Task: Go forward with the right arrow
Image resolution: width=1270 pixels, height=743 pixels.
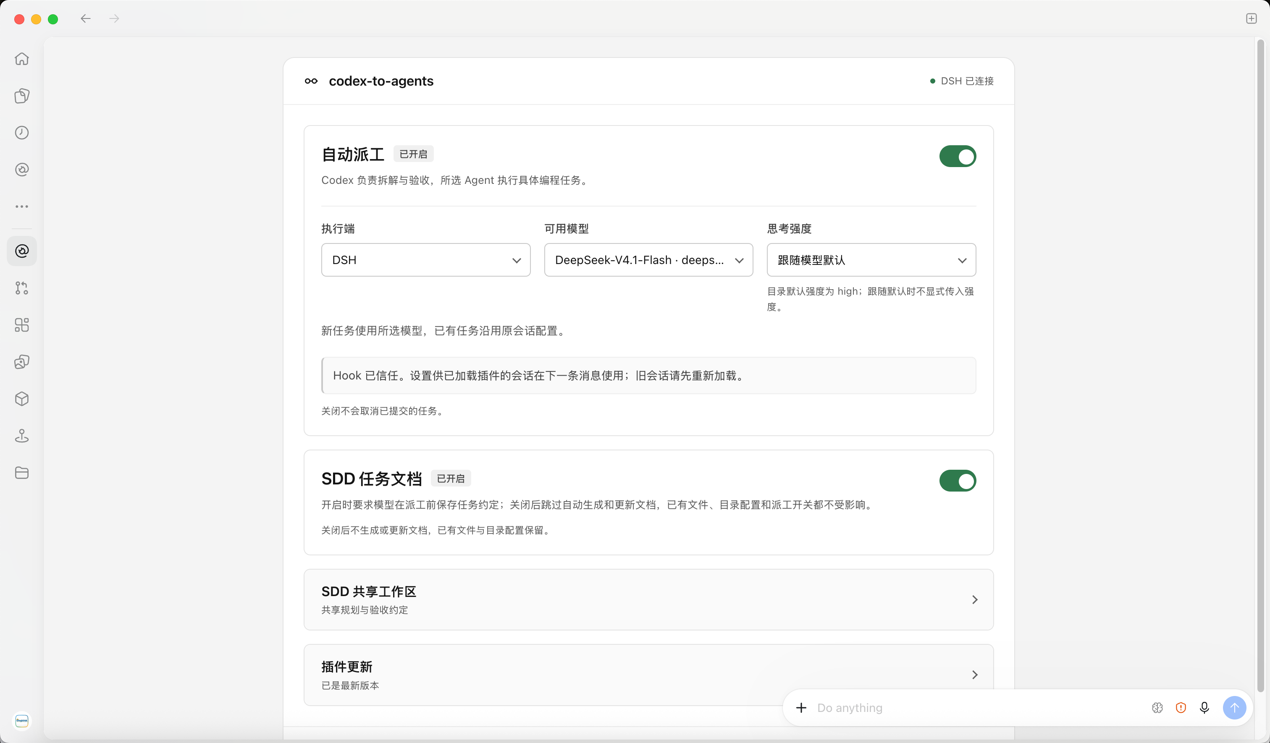Action: point(114,18)
